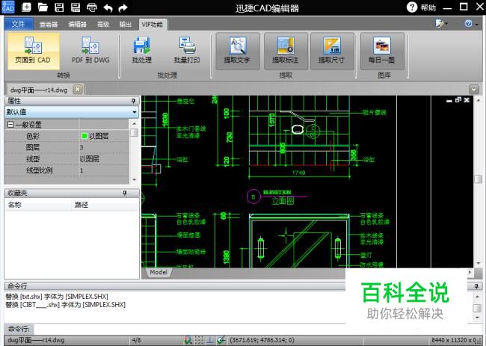
Task: Click the 4/8 page counter in status bar
Action: [x=136, y=340]
